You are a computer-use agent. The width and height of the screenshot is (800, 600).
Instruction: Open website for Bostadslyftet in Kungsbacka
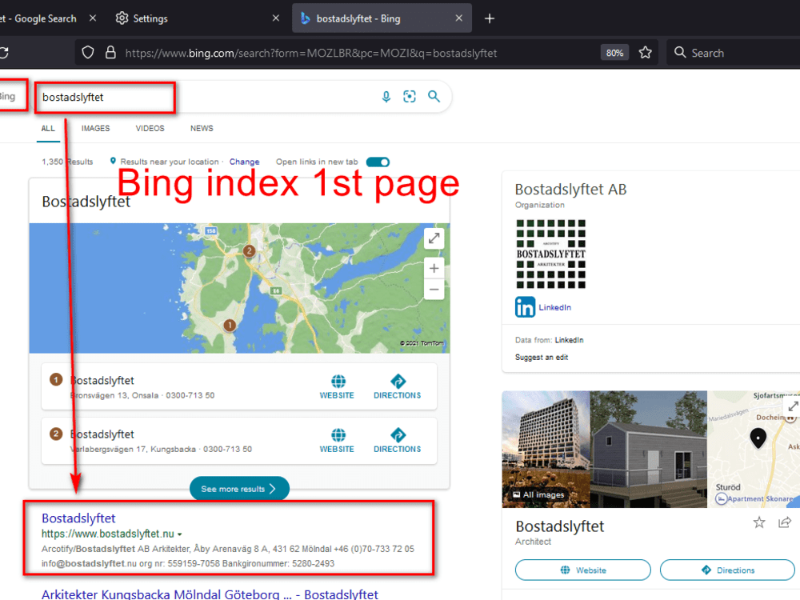click(337, 441)
